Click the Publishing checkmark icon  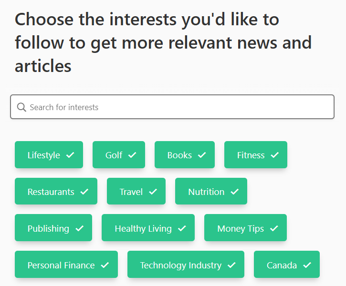80,228
